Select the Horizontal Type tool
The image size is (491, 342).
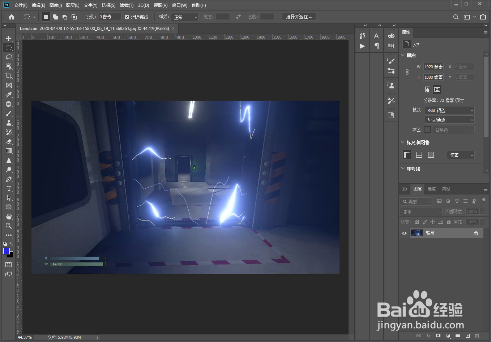tap(9, 188)
